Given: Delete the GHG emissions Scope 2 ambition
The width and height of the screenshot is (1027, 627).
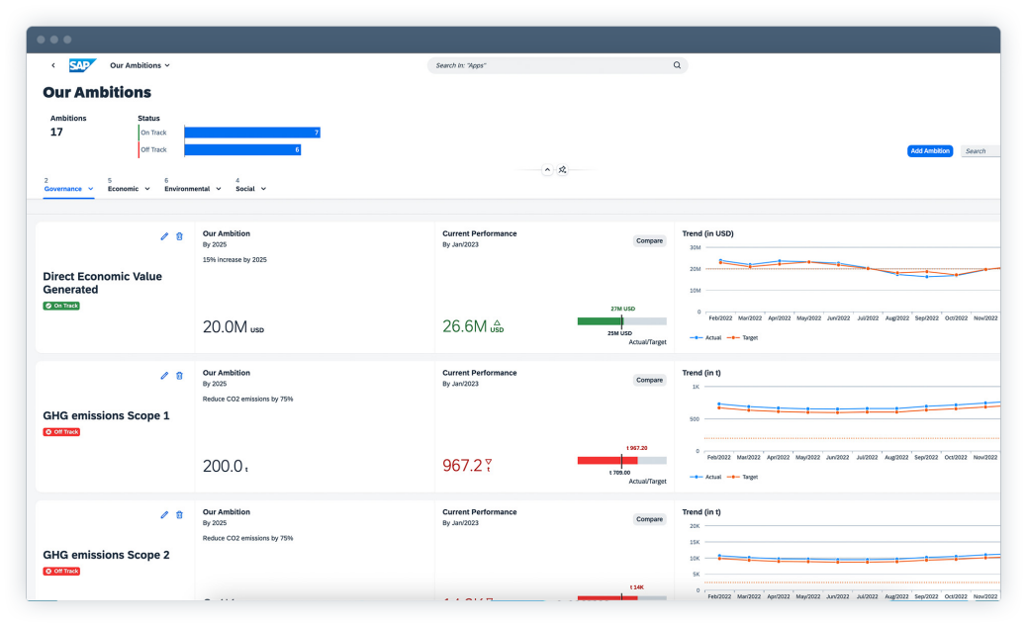Looking at the screenshot, I should point(179,515).
